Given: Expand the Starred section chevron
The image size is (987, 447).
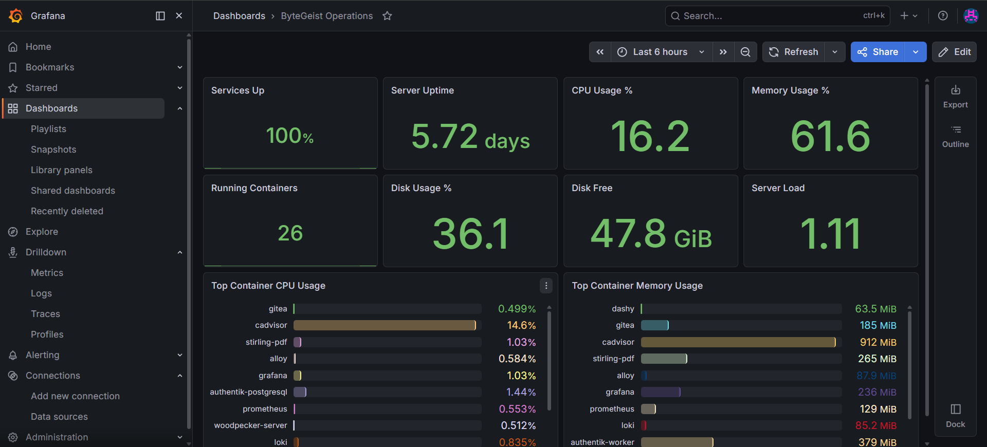Looking at the screenshot, I should (x=180, y=88).
